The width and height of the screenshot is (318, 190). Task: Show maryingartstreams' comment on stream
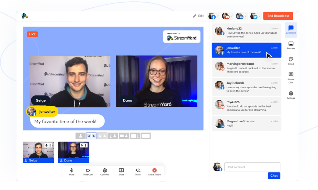coord(246,68)
